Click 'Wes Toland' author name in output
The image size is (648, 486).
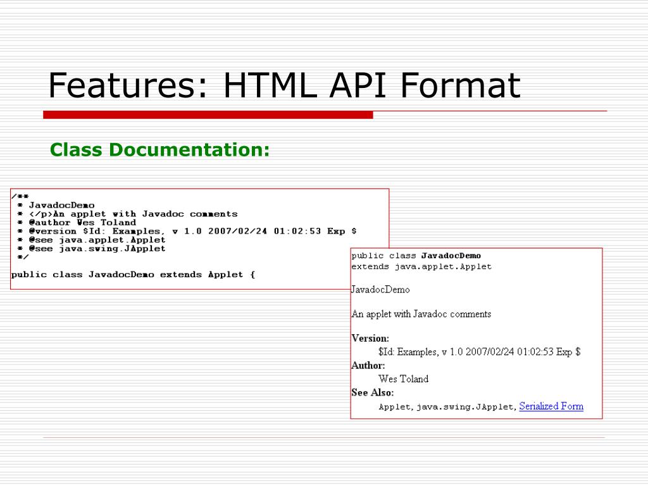[403, 379]
